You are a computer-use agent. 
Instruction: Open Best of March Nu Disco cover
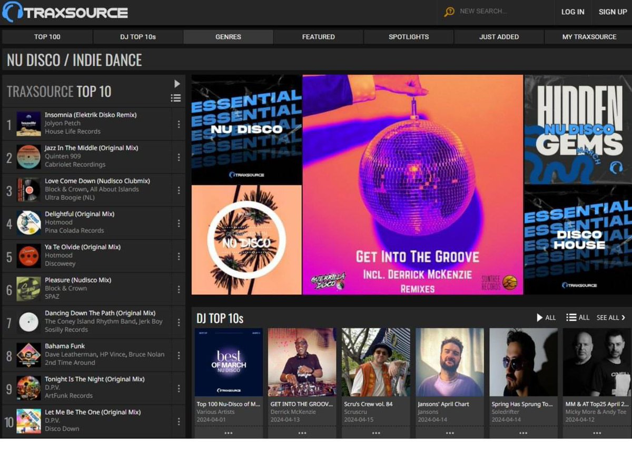[229, 362]
